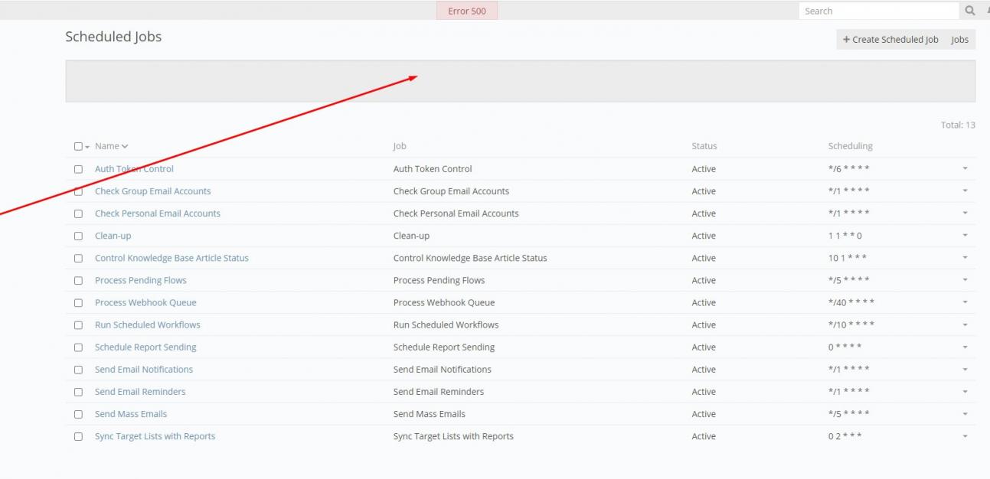Toggle the select-all checkbox in header
Image resolution: width=990 pixels, height=479 pixels.
78,146
